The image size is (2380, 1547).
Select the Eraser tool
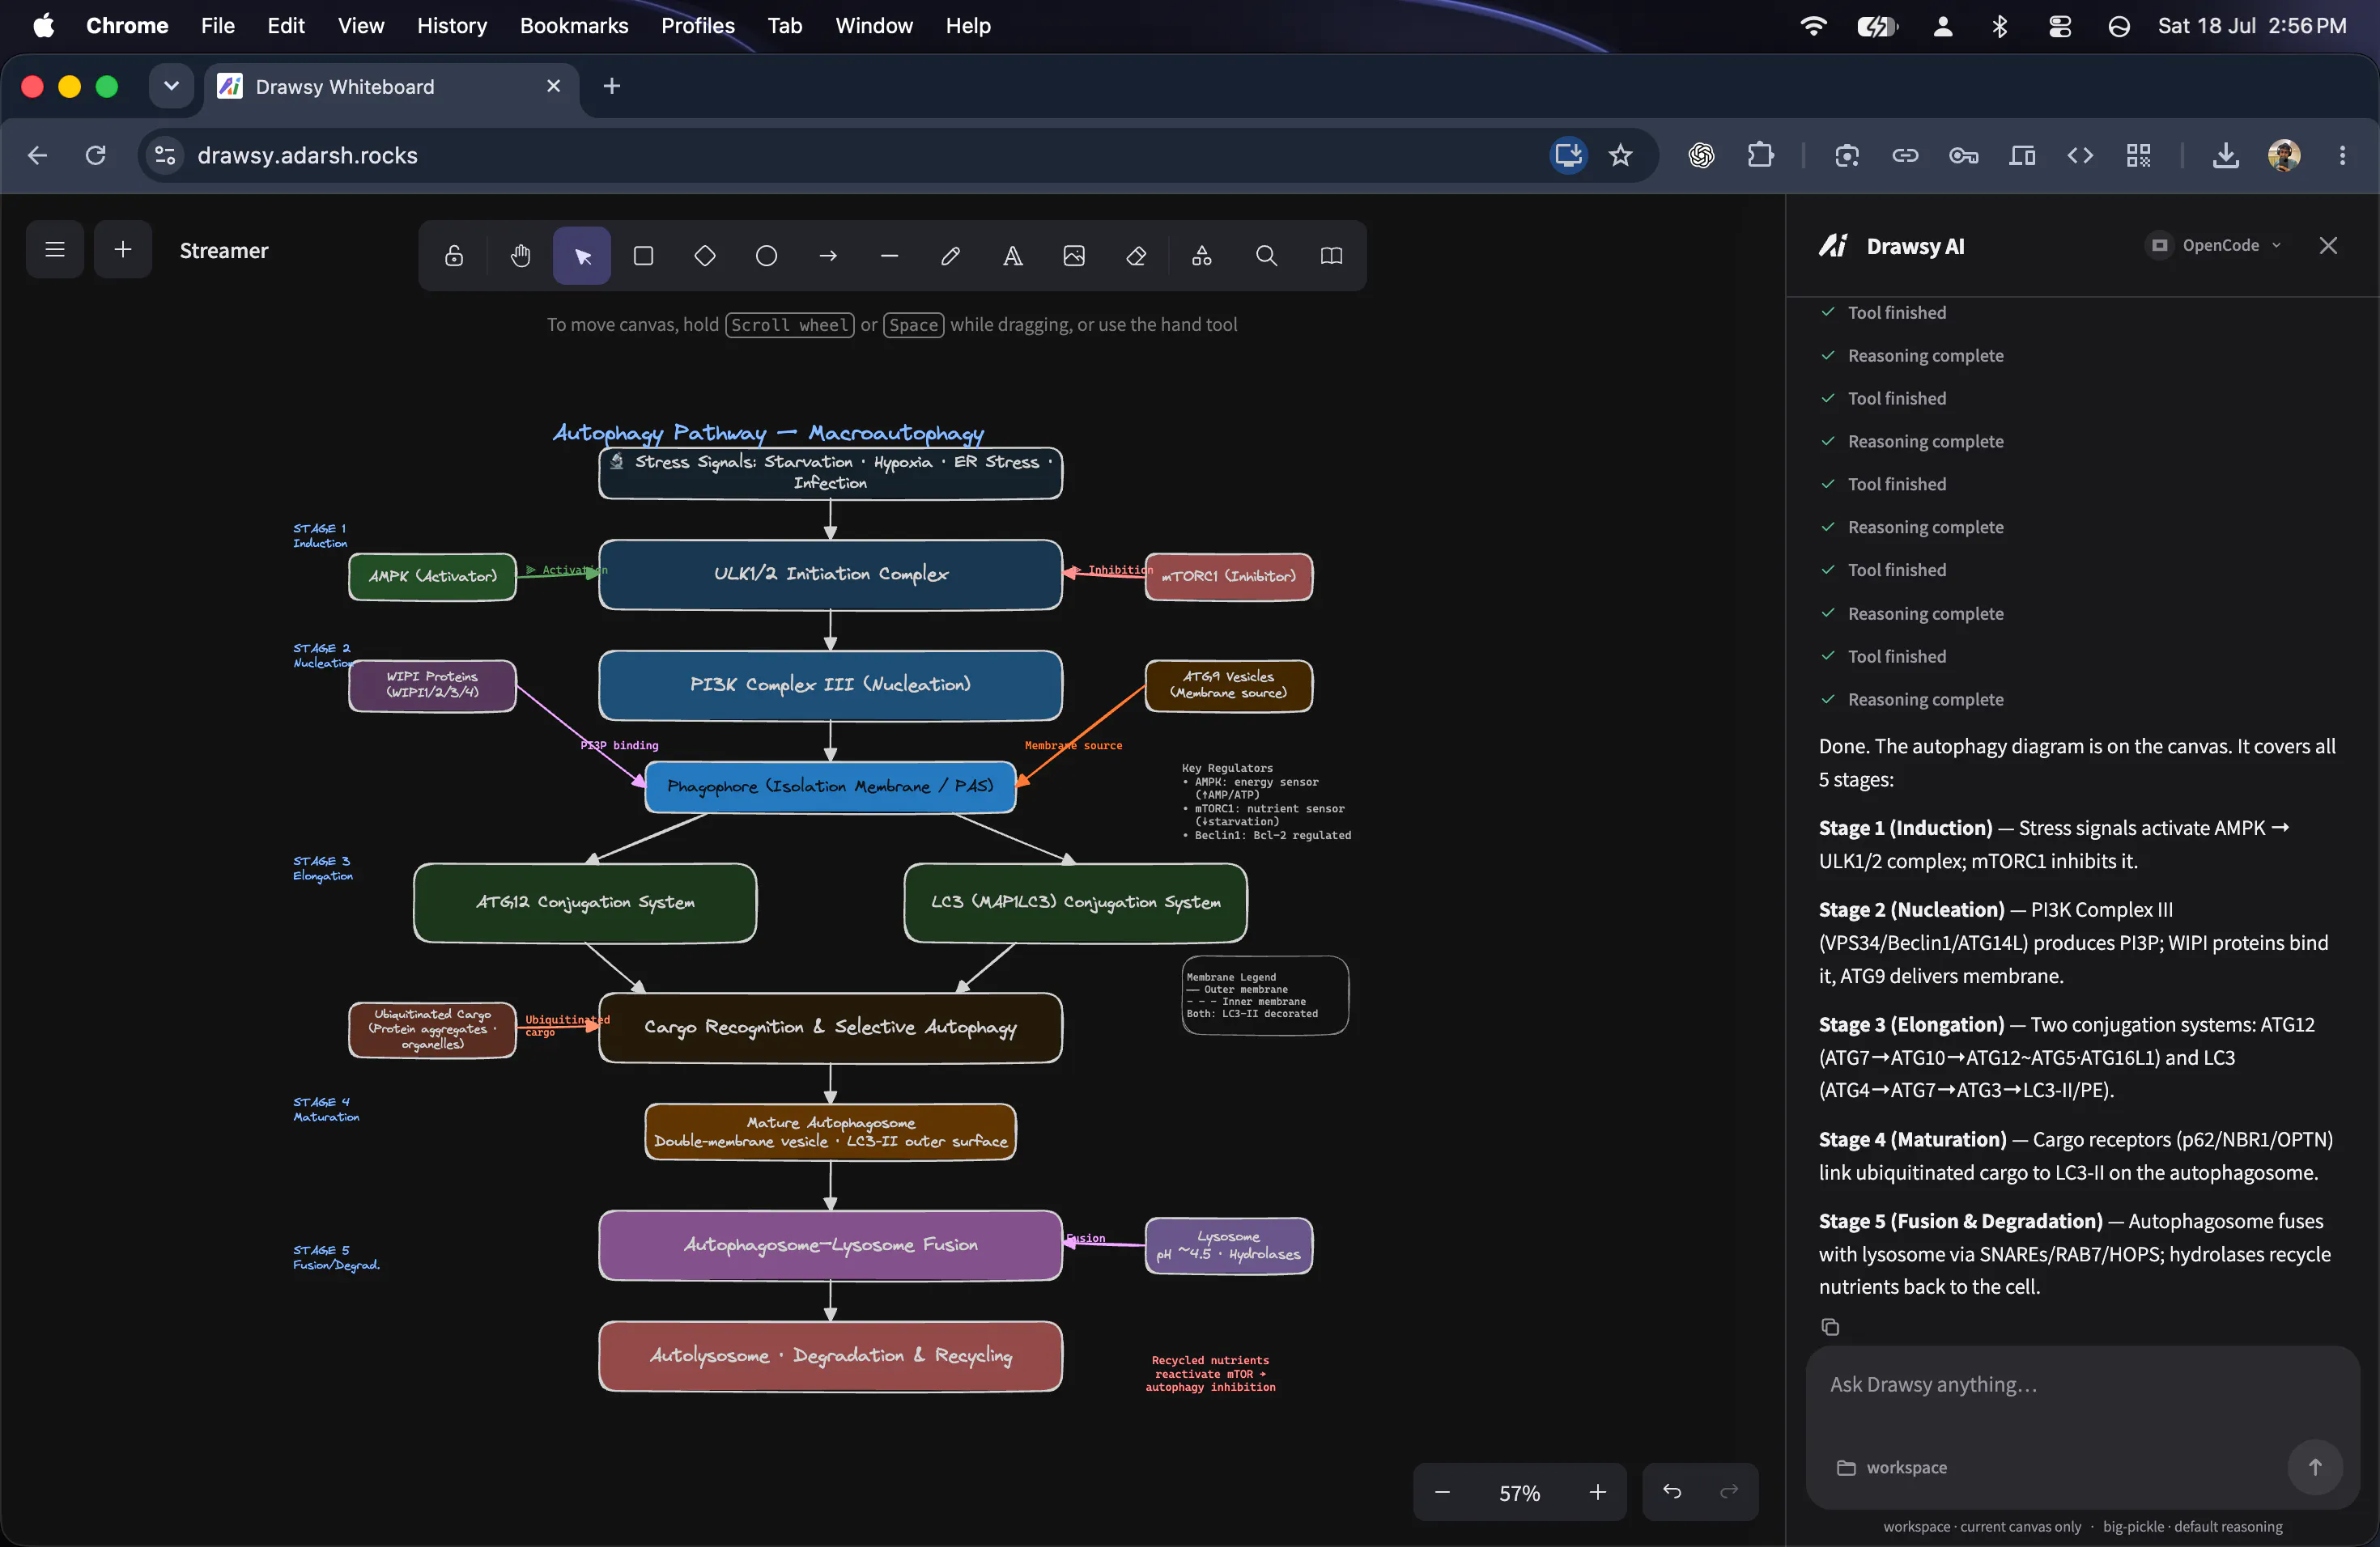(1136, 256)
